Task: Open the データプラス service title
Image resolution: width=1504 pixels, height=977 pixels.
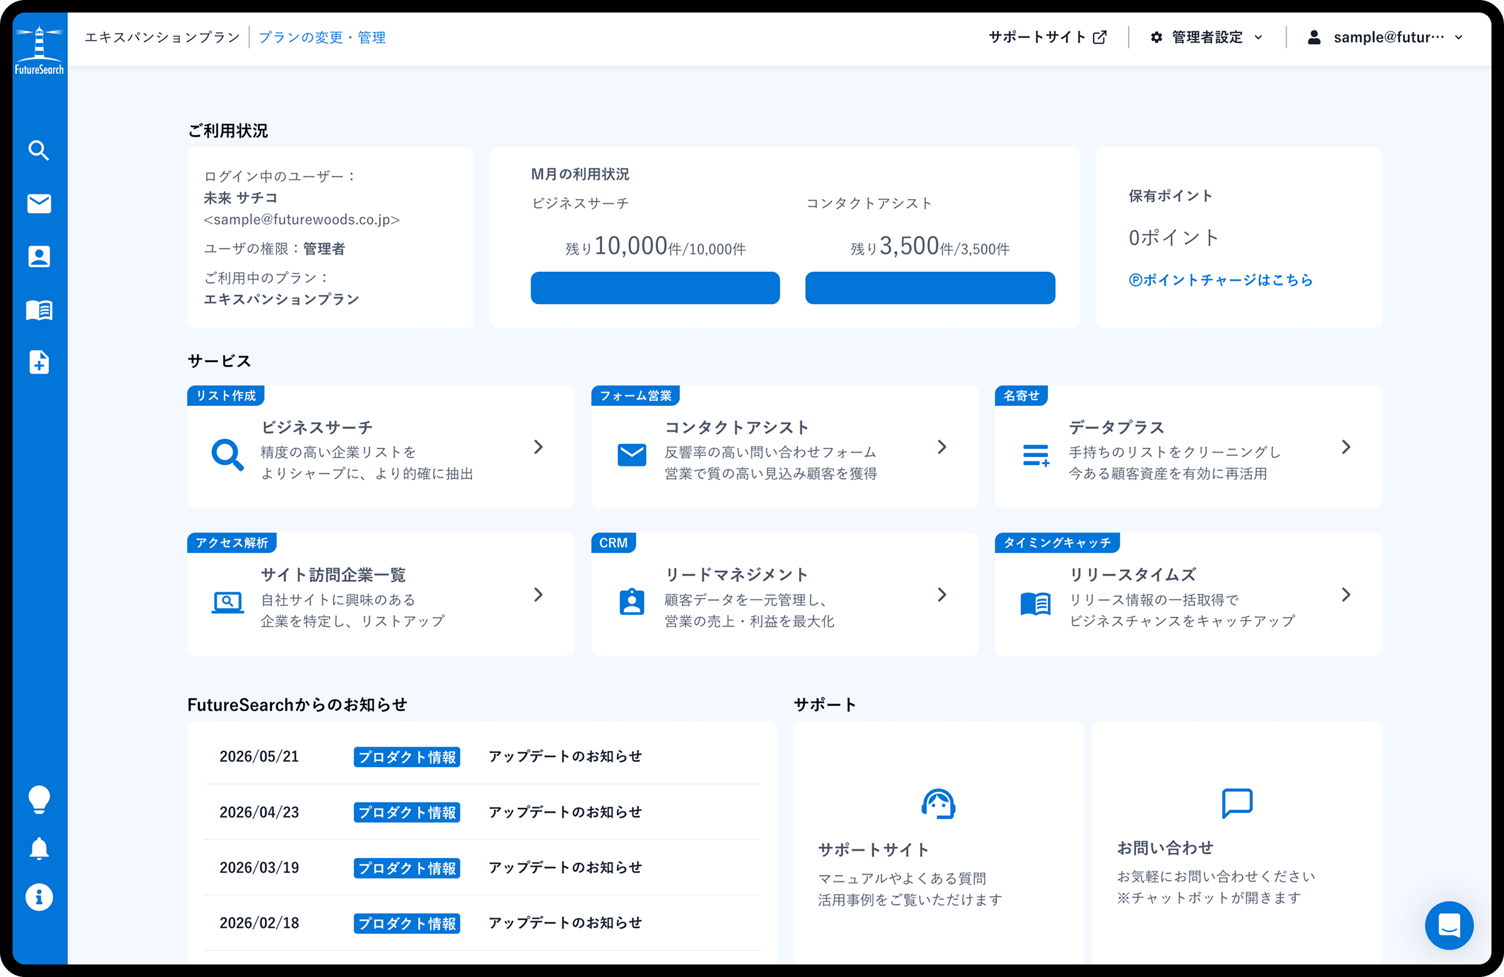Action: (1117, 428)
